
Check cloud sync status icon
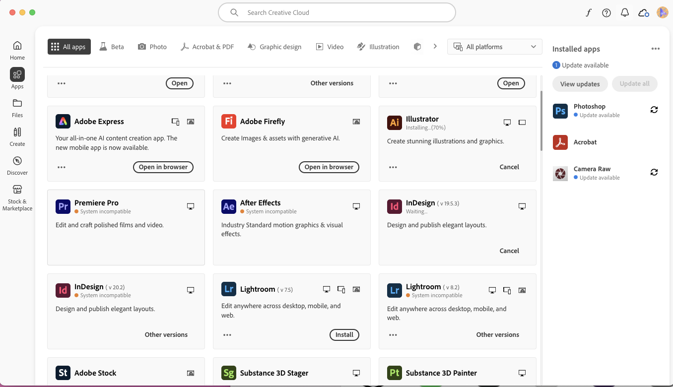[x=644, y=13]
